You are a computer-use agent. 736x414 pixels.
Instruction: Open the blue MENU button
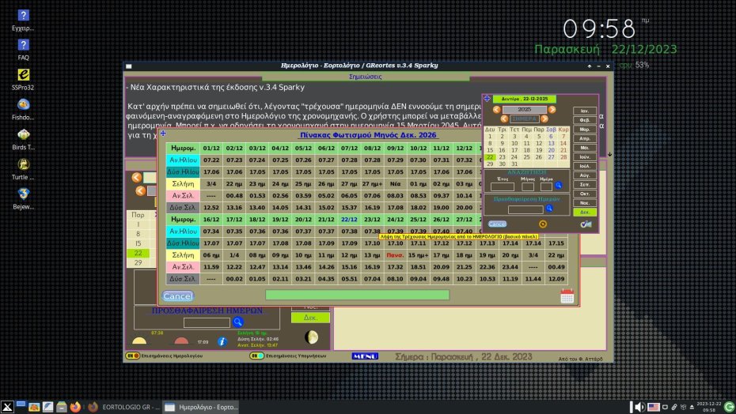[x=365, y=356]
